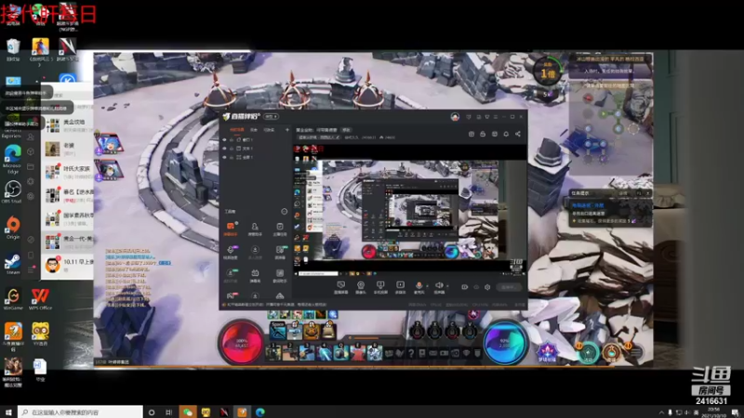Screen dimensions: 744x418
Task: Switch to the second scene tab
Action: [253, 129]
